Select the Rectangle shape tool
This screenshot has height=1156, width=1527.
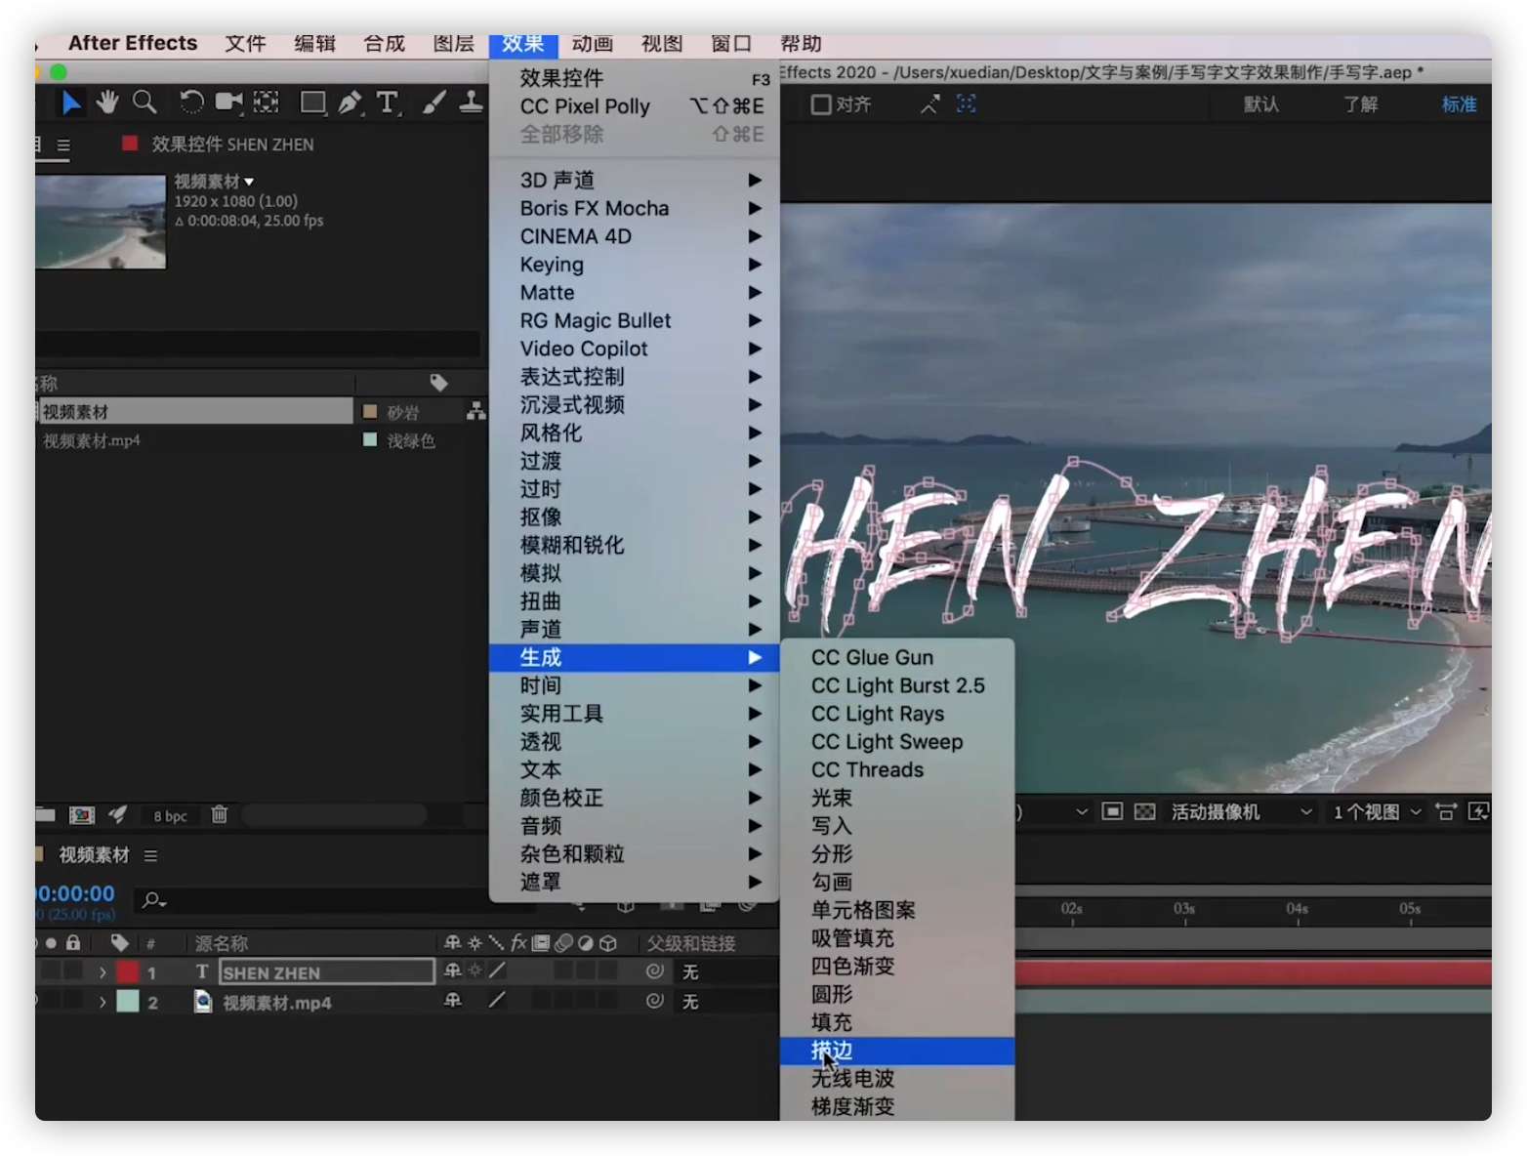coord(312,102)
